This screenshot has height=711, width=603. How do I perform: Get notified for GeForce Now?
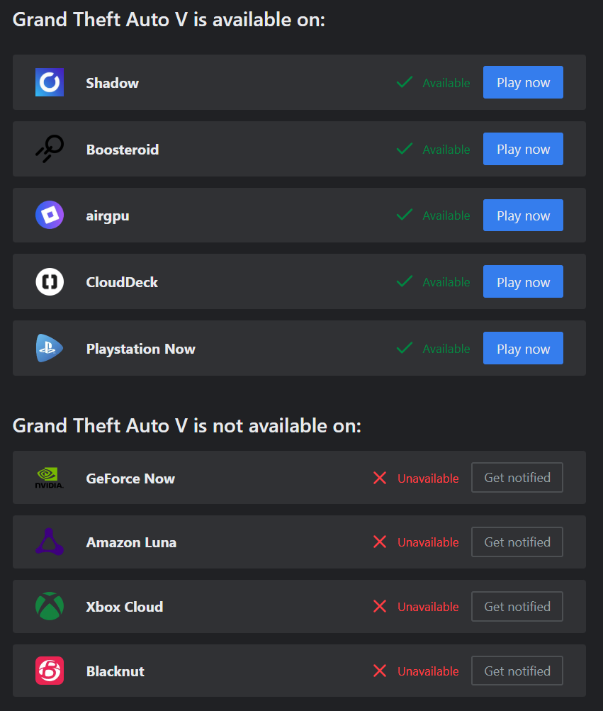(517, 478)
